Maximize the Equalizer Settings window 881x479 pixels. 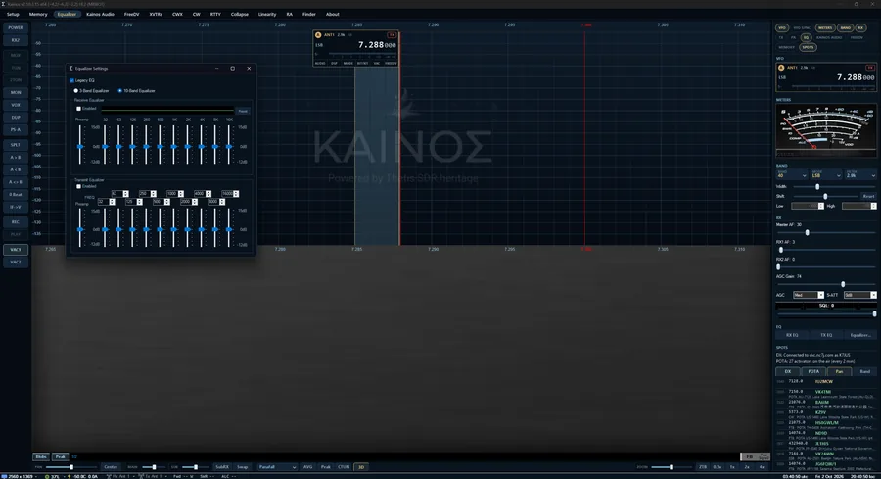coord(233,68)
